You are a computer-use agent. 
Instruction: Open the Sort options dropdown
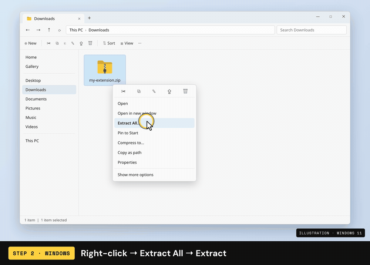click(x=109, y=43)
